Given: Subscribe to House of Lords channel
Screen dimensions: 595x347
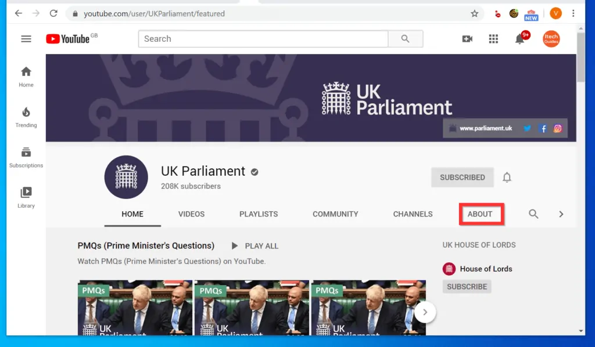Looking at the screenshot, I should (467, 287).
